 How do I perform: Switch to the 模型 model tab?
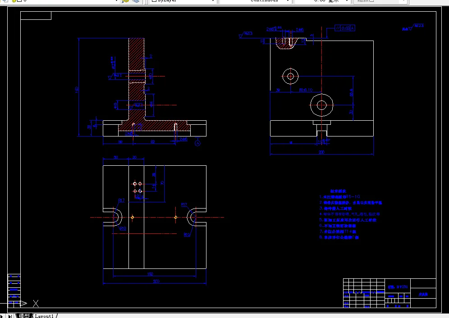tap(24, 316)
